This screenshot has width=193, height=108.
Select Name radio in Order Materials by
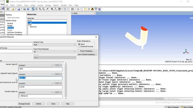pyautogui.click(x=79, y=44)
